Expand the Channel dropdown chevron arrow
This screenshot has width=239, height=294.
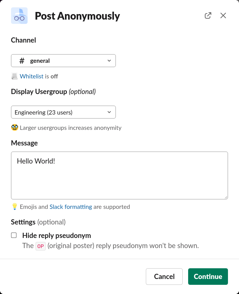pos(109,61)
